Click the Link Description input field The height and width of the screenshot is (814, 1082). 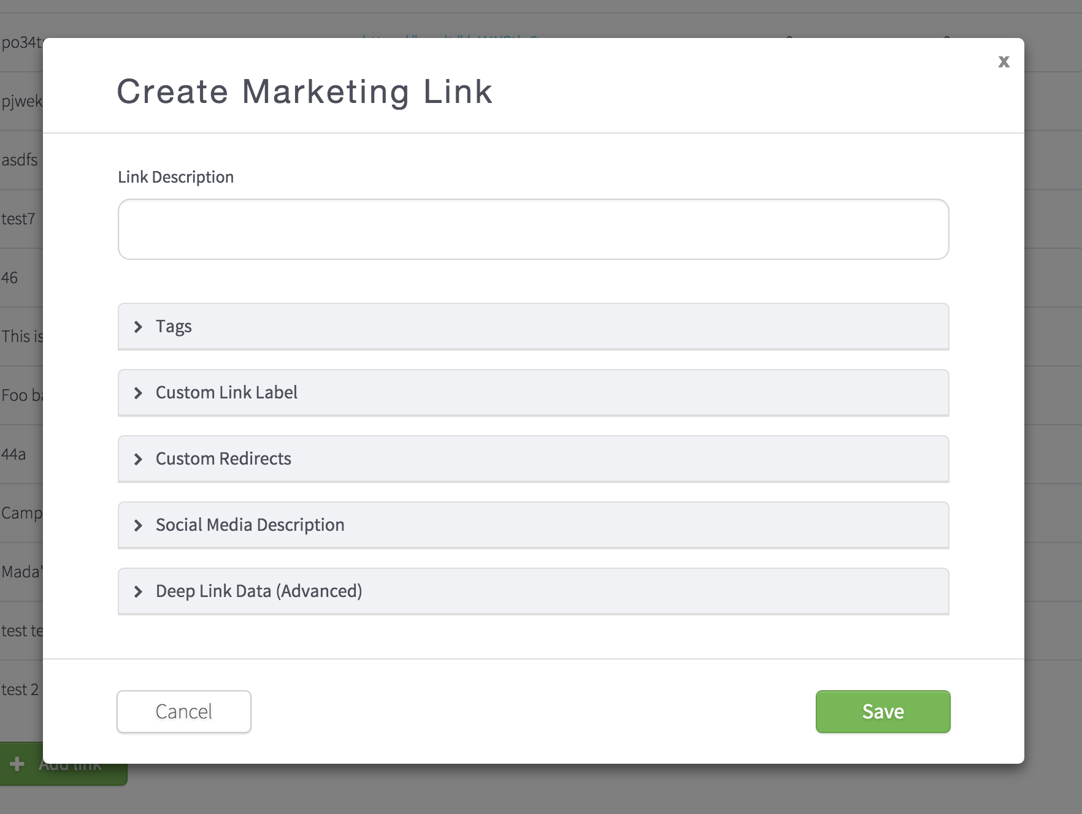533,229
